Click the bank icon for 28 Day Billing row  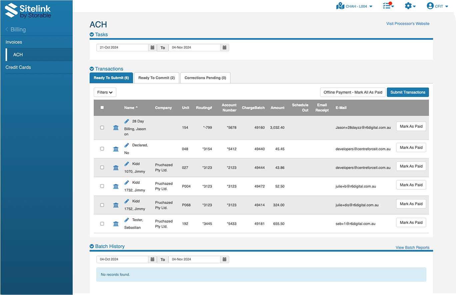click(116, 128)
